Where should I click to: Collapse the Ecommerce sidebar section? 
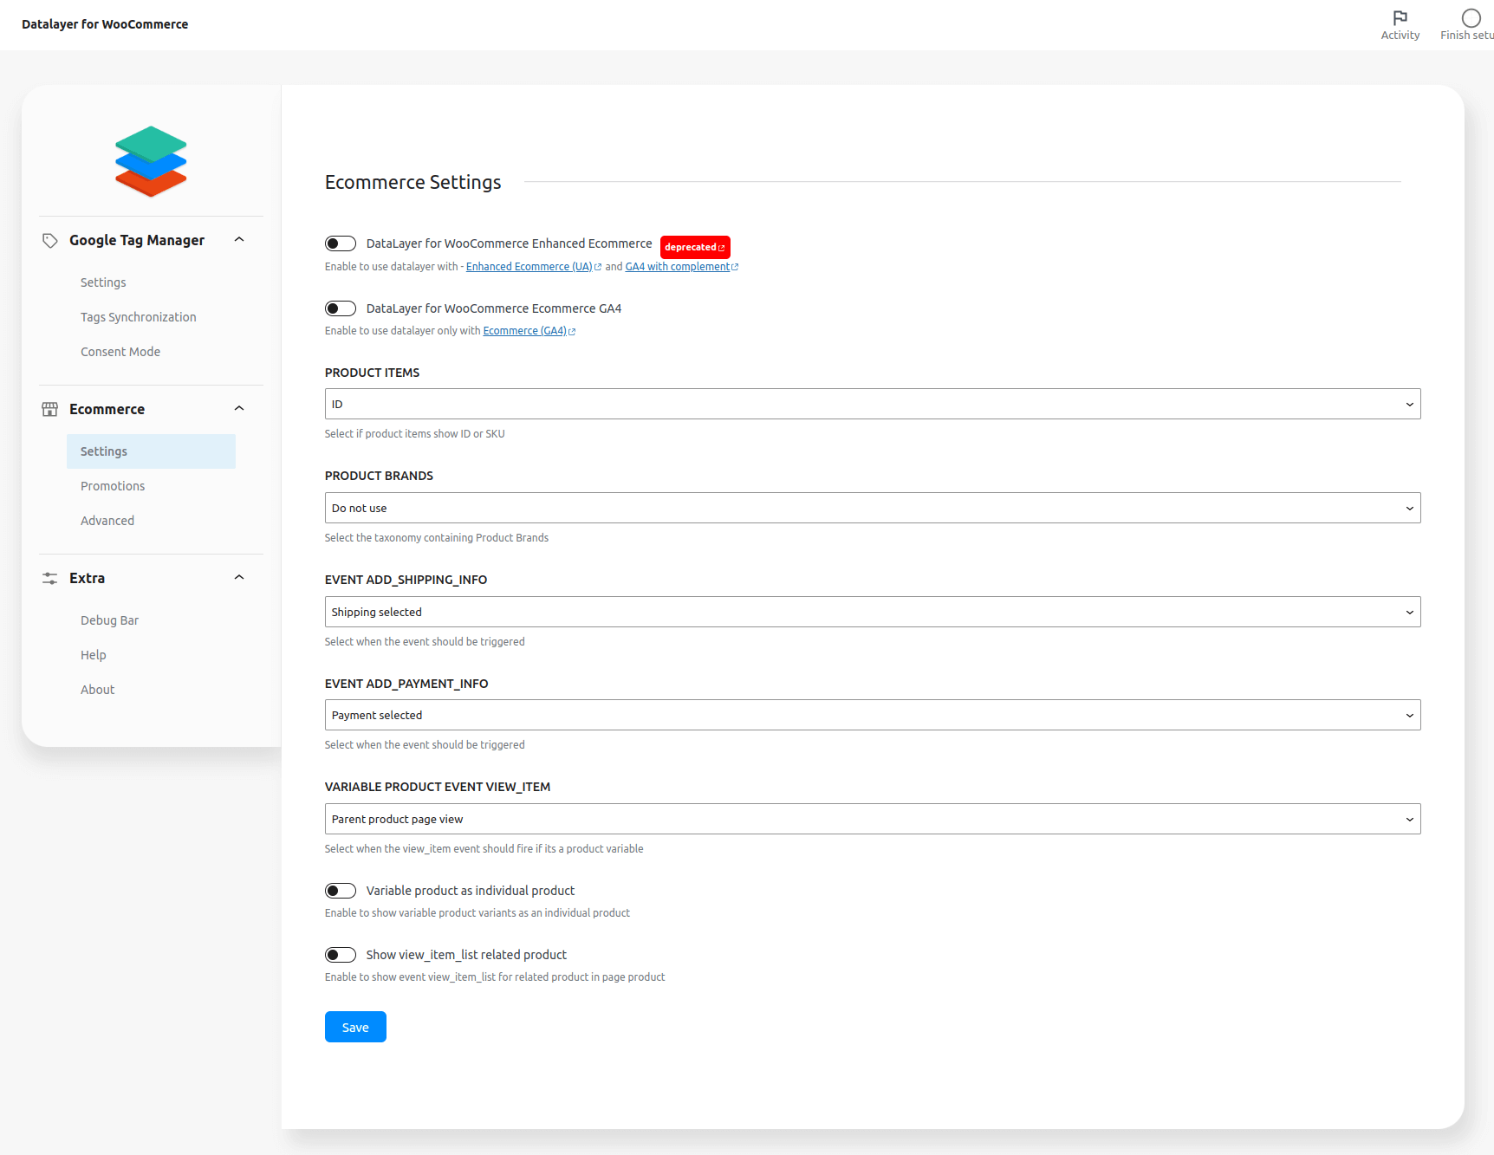[239, 408]
